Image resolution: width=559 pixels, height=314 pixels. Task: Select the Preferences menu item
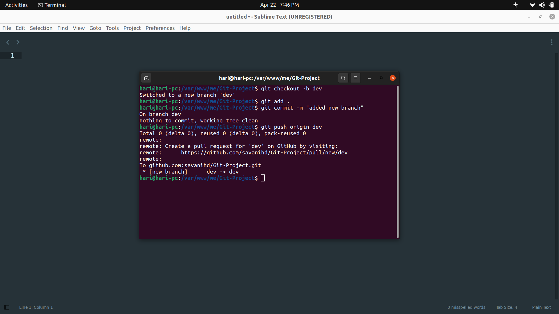pyautogui.click(x=160, y=28)
